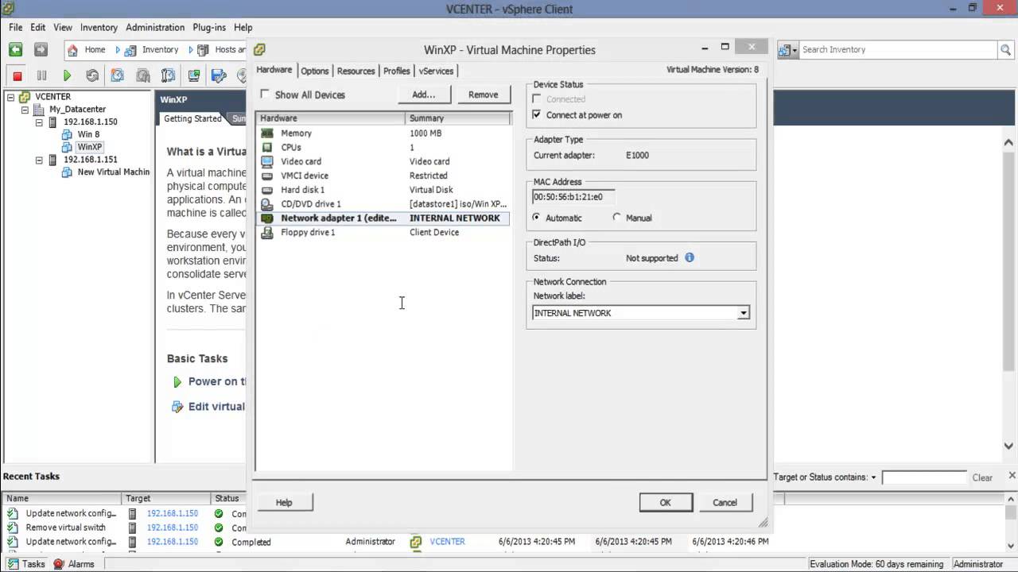Select Video card row in hardware list
Screen dimensions: 1018x572
[x=383, y=161]
